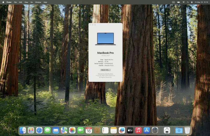Open the Regulatory Certification link
The height and width of the screenshot is (136, 210).
[106, 74]
